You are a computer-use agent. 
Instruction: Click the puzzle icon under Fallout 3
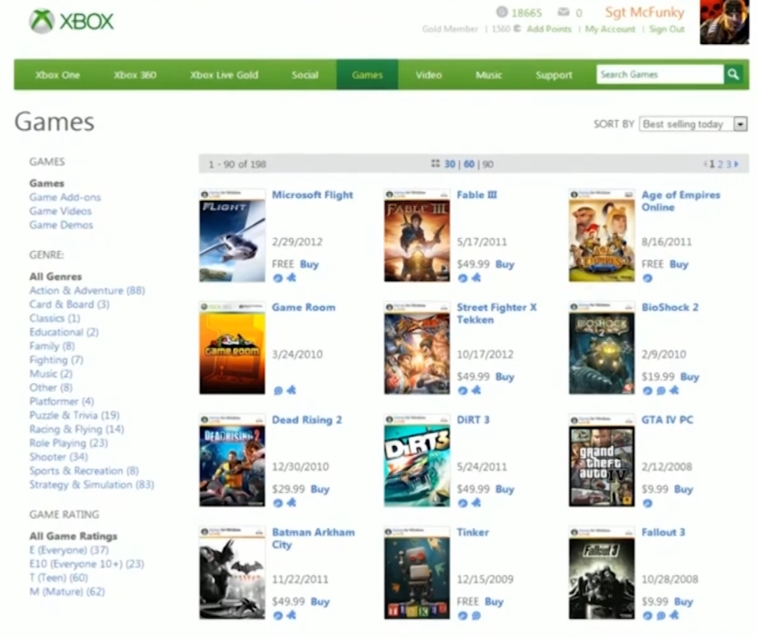pos(674,615)
